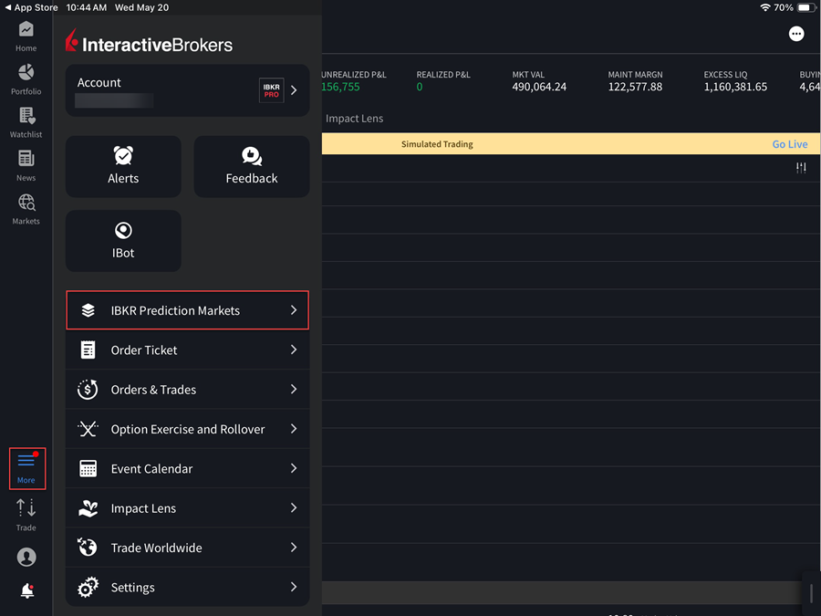Expand the Option Exercise and Rollover chevron

(x=294, y=429)
